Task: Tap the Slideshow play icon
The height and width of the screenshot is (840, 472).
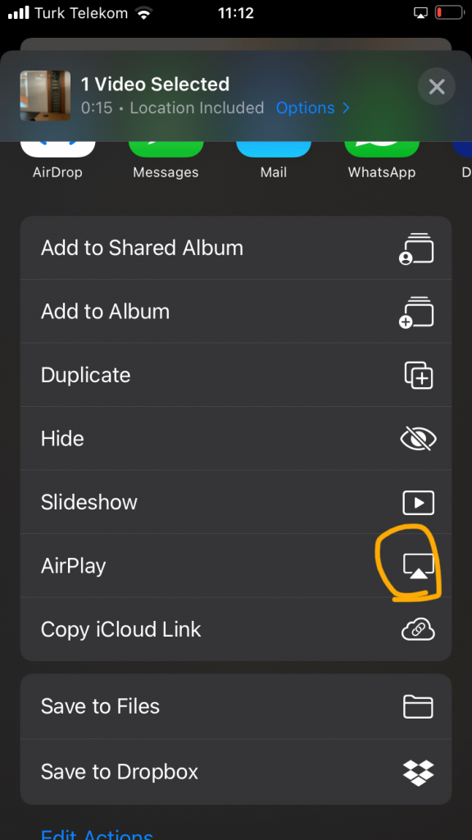Action: 419,503
